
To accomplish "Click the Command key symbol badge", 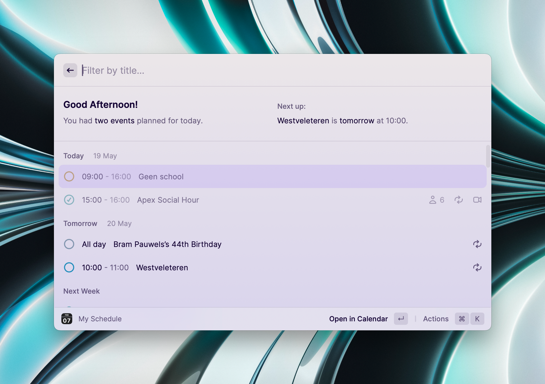I will [462, 319].
